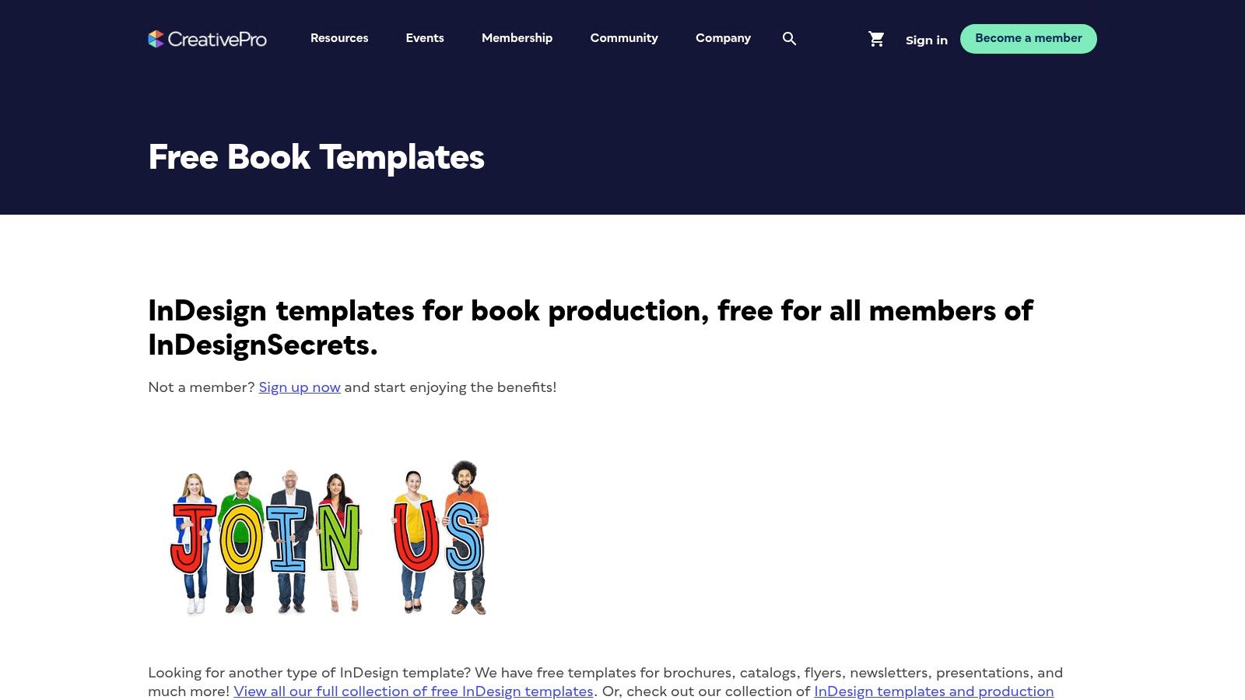
Task: Open the Events menu
Action: (425, 38)
